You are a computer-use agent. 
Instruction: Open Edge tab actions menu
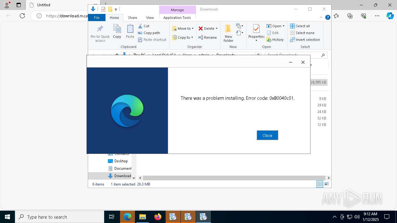(19, 5)
